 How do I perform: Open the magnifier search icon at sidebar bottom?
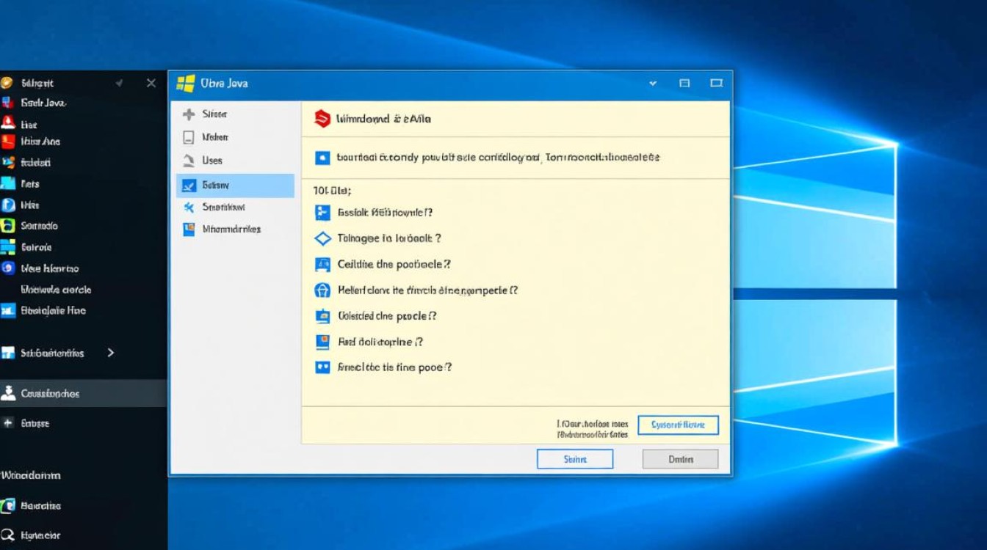click(x=9, y=535)
